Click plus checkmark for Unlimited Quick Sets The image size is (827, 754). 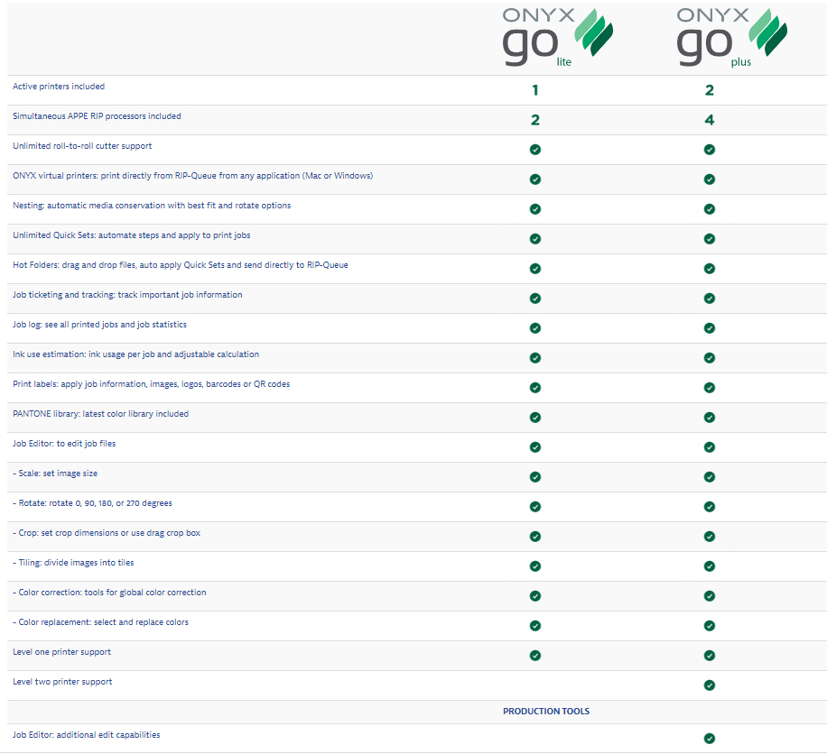pos(710,239)
